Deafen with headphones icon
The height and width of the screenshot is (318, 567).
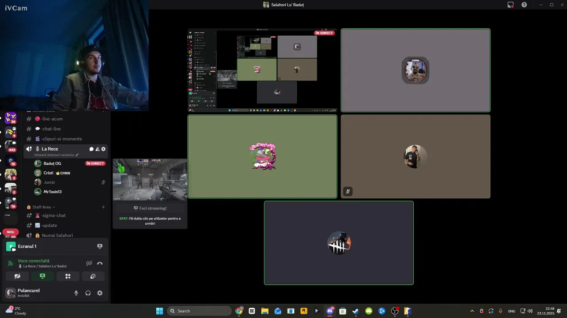[x=88, y=293]
